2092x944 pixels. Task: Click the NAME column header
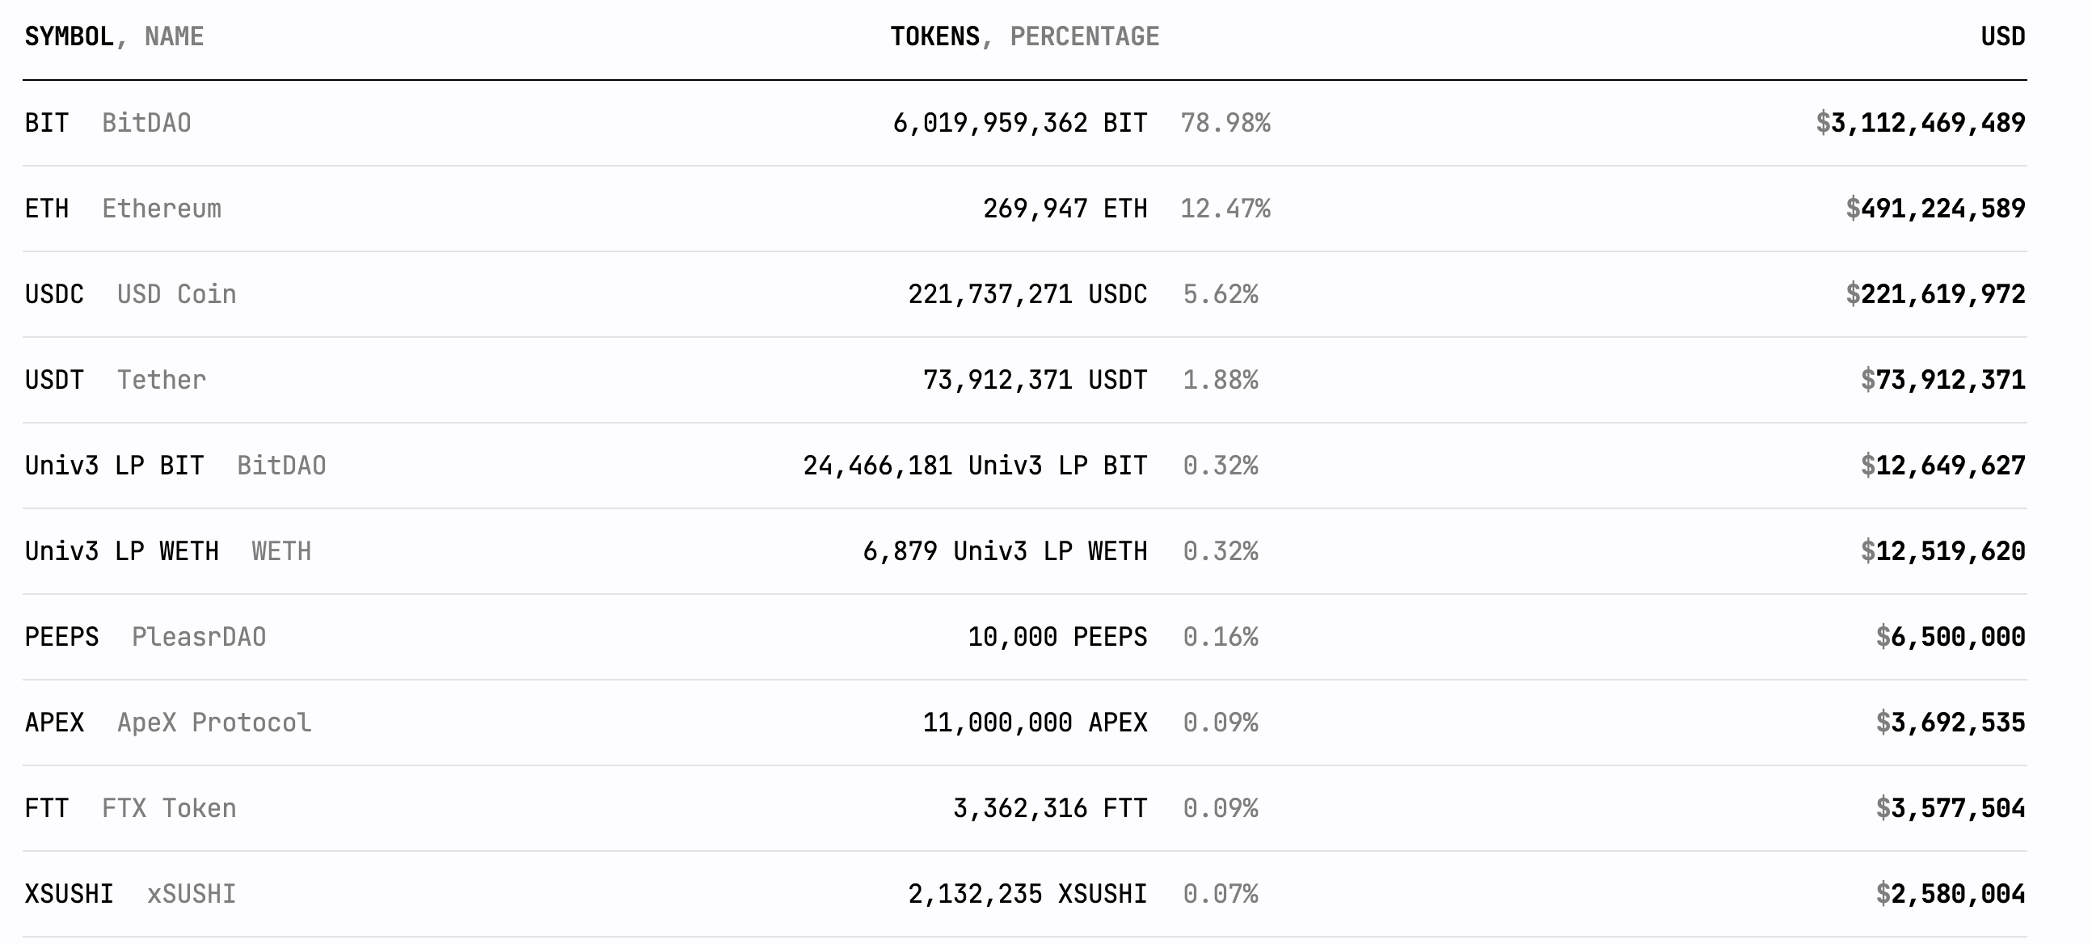pyautogui.click(x=174, y=36)
